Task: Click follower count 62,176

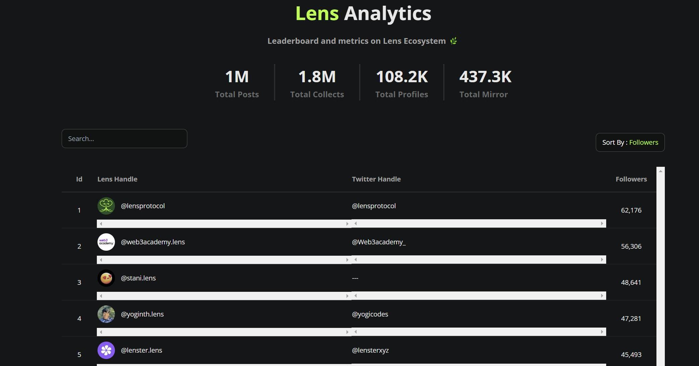Action: (x=631, y=210)
